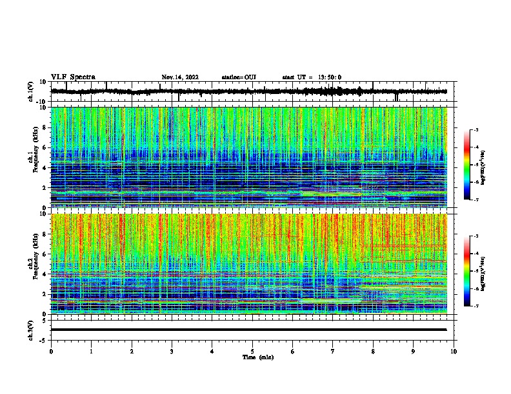
Task: Click the '4' kHz tick on ch.1 frequency axis
Action: [x=45, y=168]
